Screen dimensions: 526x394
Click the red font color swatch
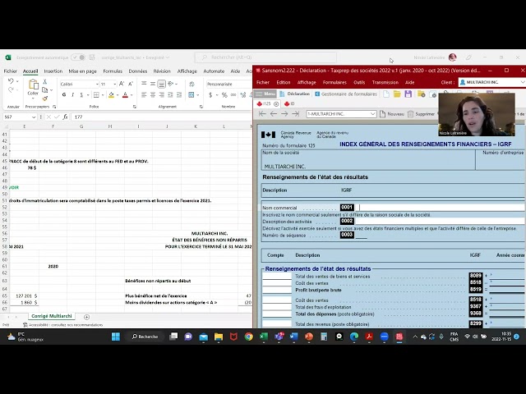[126, 95]
